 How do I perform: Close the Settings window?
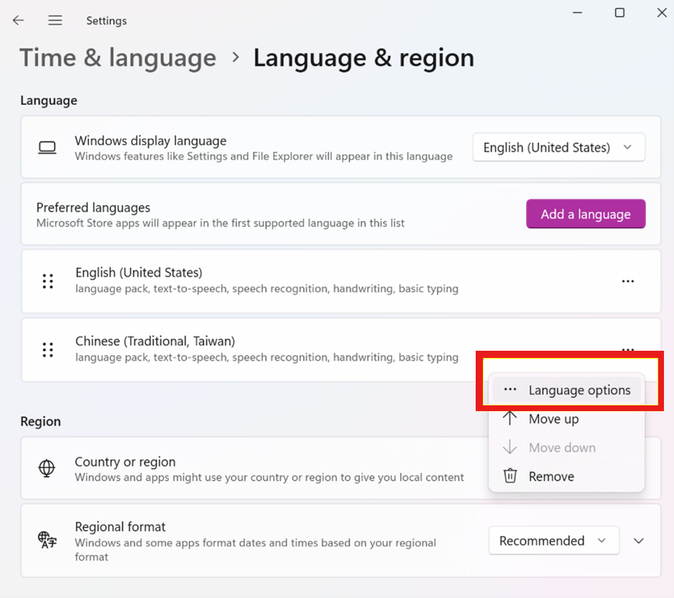[662, 13]
